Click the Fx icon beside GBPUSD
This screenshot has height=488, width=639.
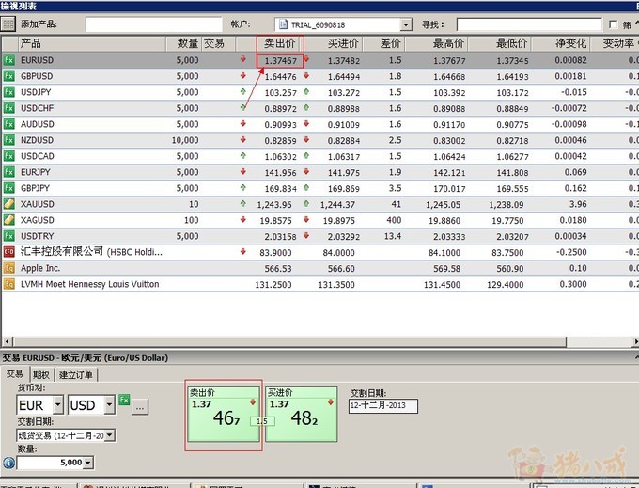(9, 76)
